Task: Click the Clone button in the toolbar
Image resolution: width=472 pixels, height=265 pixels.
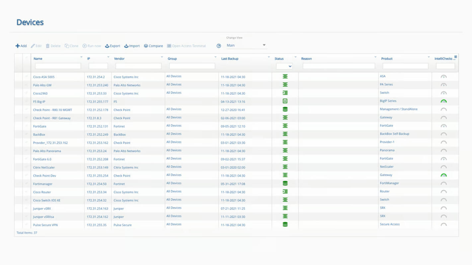Action: point(71,46)
